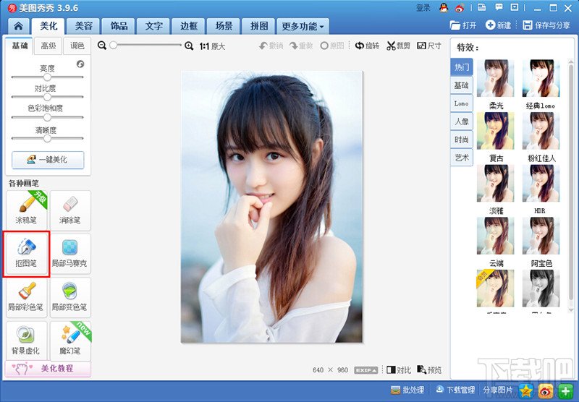The width and height of the screenshot is (579, 402).
Task: Select the Lomo effects category
Action: coord(462,103)
